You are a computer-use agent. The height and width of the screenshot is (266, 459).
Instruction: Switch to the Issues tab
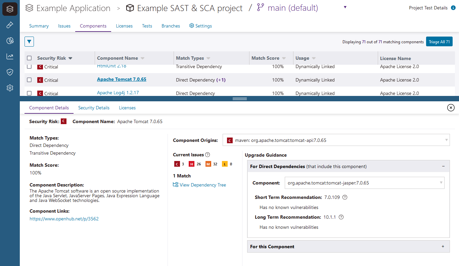pyautogui.click(x=64, y=26)
